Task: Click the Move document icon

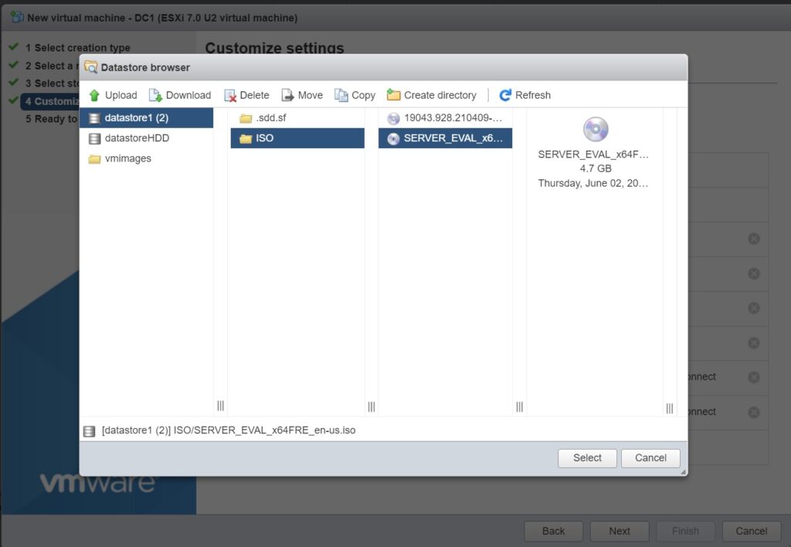Action: point(287,95)
